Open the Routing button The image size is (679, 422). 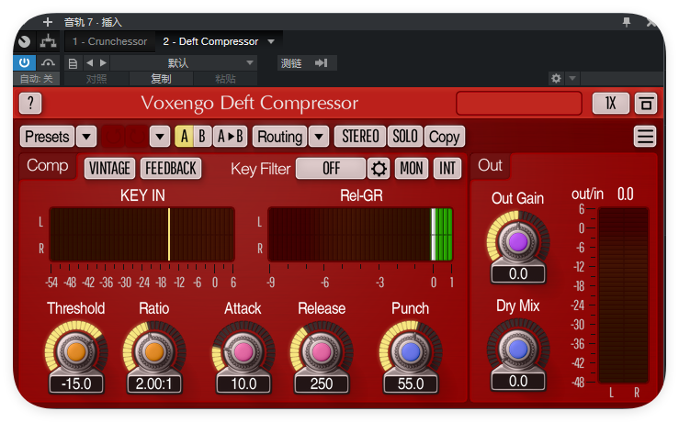click(279, 137)
